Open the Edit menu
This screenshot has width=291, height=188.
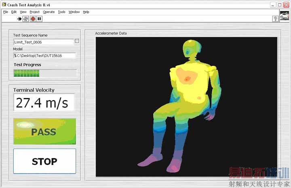coord(14,12)
